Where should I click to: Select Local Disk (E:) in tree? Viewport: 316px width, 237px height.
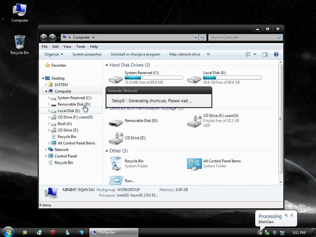pyautogui.click(x=69, y=111)
